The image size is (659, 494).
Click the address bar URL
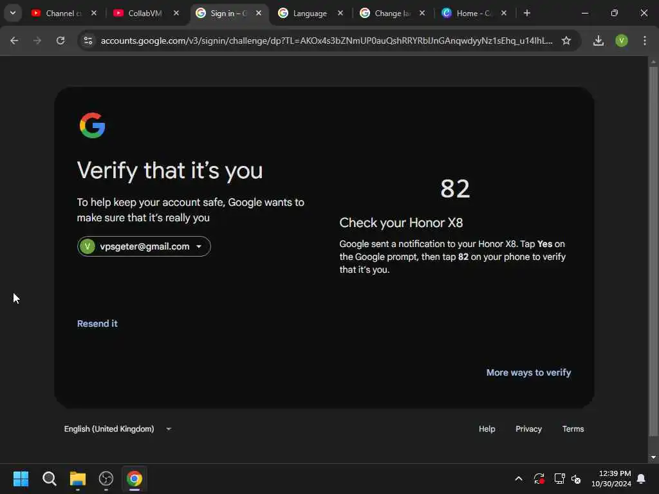coord(326,41)
